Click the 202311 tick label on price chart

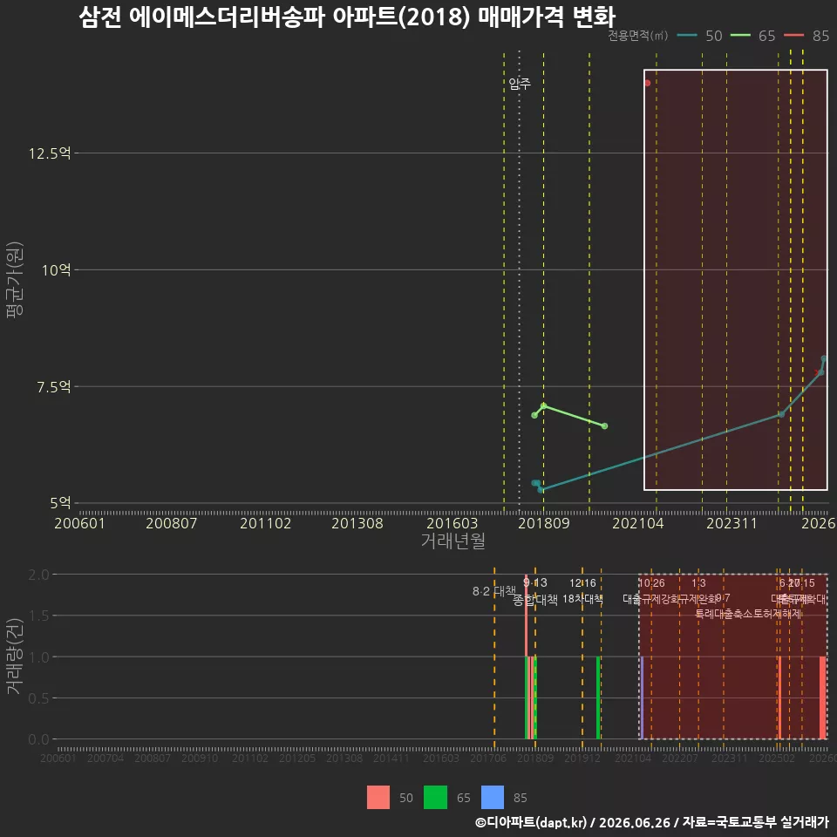click(732, 523)
